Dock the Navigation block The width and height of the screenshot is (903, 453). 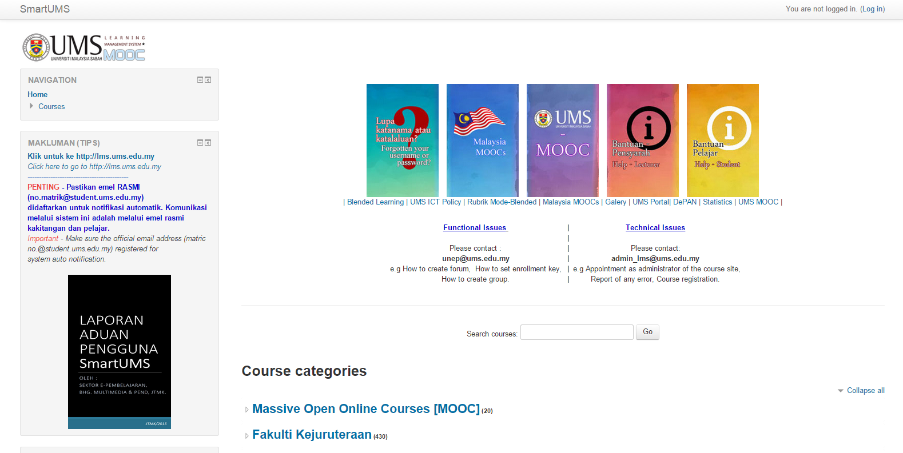coord(208,80)
